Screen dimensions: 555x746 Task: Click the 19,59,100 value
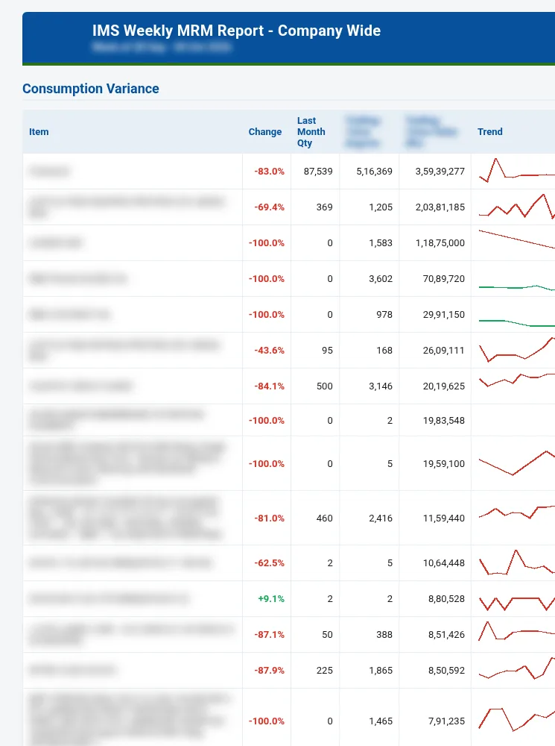[x=444, y=463]
